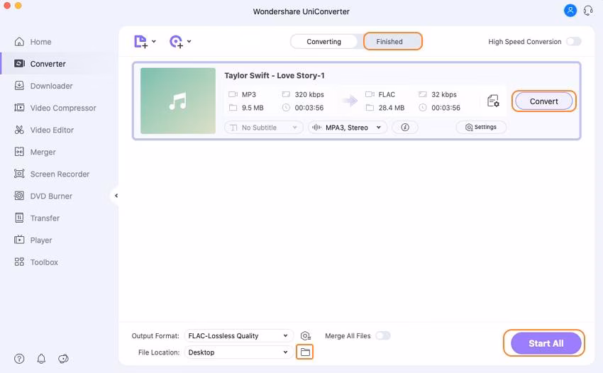
Task: Click the file title Taylor Swift - Love Story-1
Action: coord(275,75)
